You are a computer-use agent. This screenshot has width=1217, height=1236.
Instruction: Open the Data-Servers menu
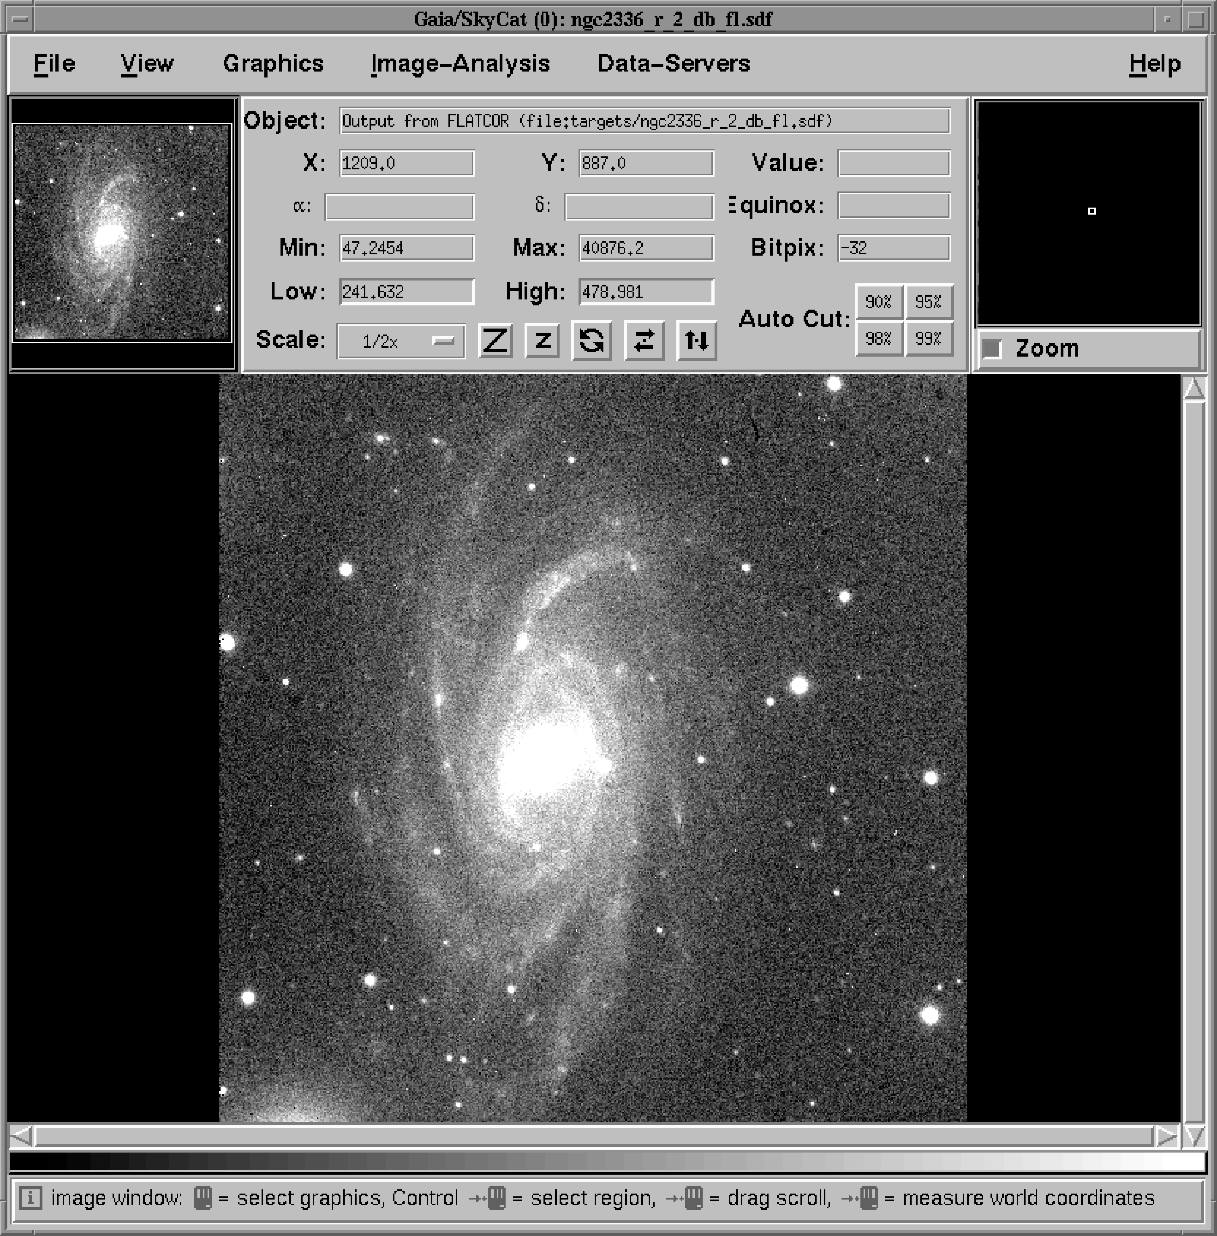pos(674,64)
